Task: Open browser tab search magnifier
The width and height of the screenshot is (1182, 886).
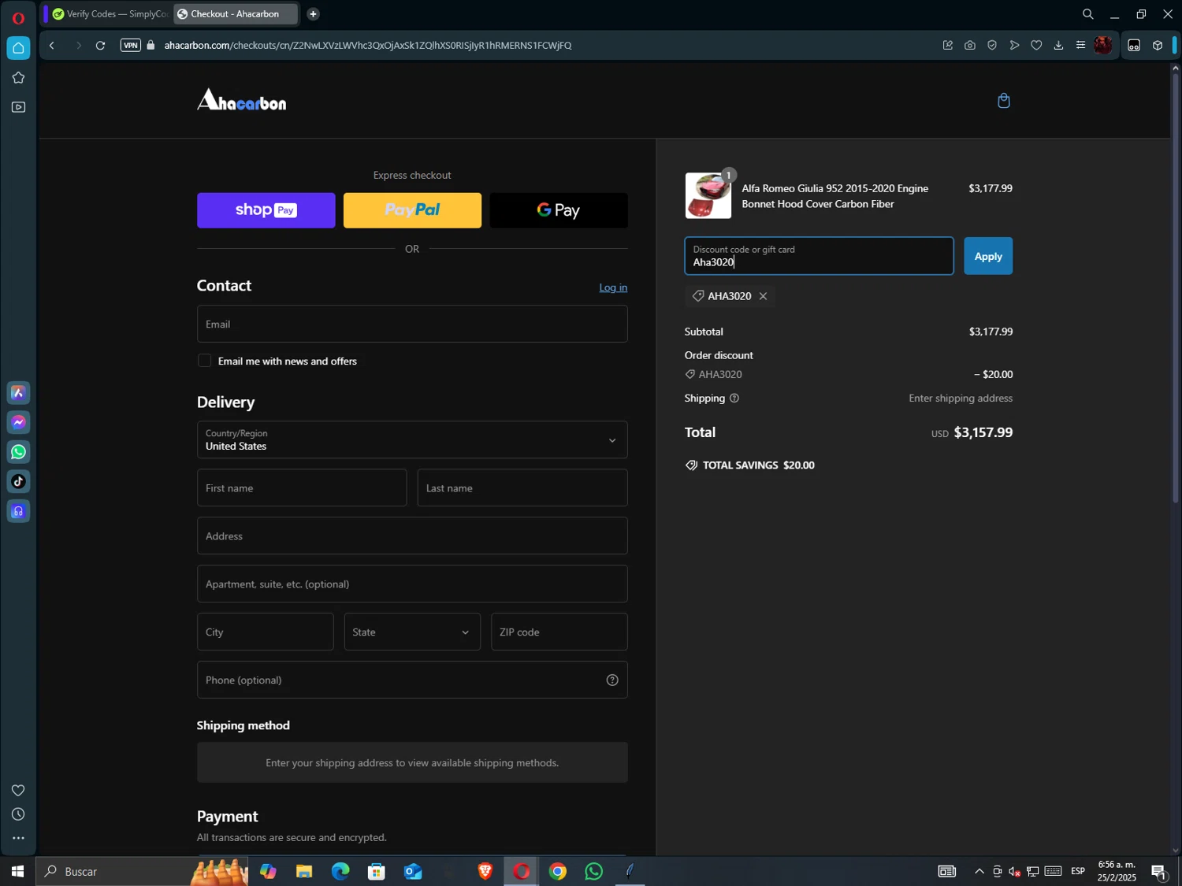Action: tap(1087, 14)
